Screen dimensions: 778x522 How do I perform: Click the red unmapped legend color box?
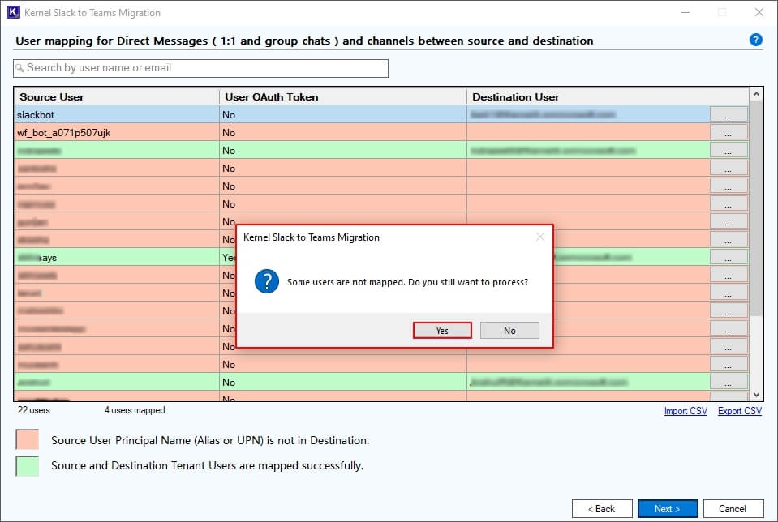pos(28,439)
